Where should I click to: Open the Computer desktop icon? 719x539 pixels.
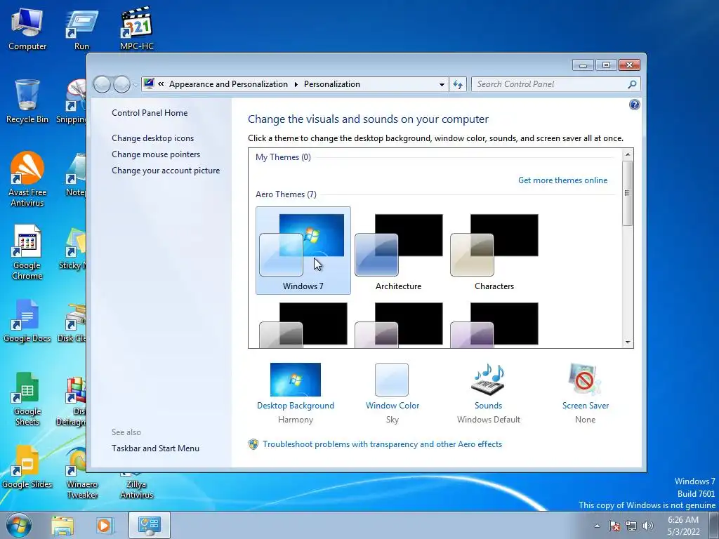click(27, 29)
